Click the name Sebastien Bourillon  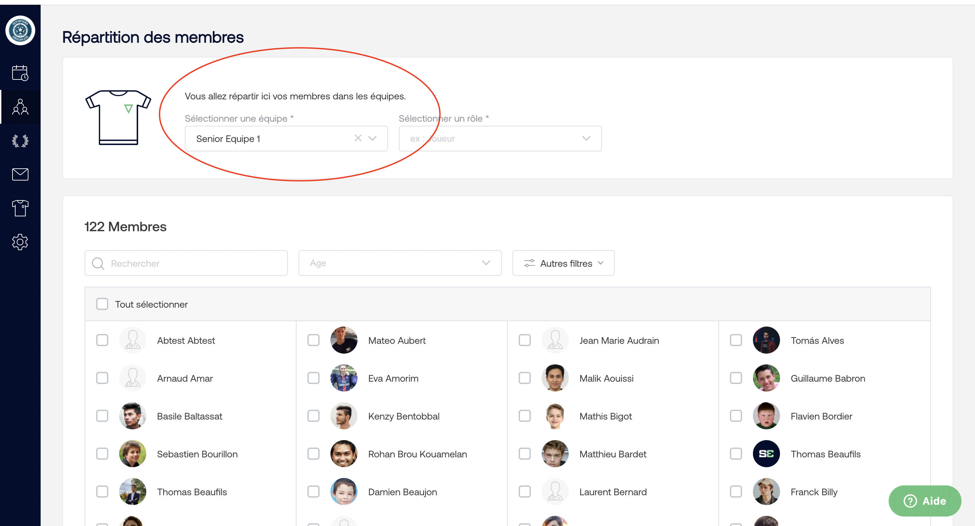tap(197, 454)
